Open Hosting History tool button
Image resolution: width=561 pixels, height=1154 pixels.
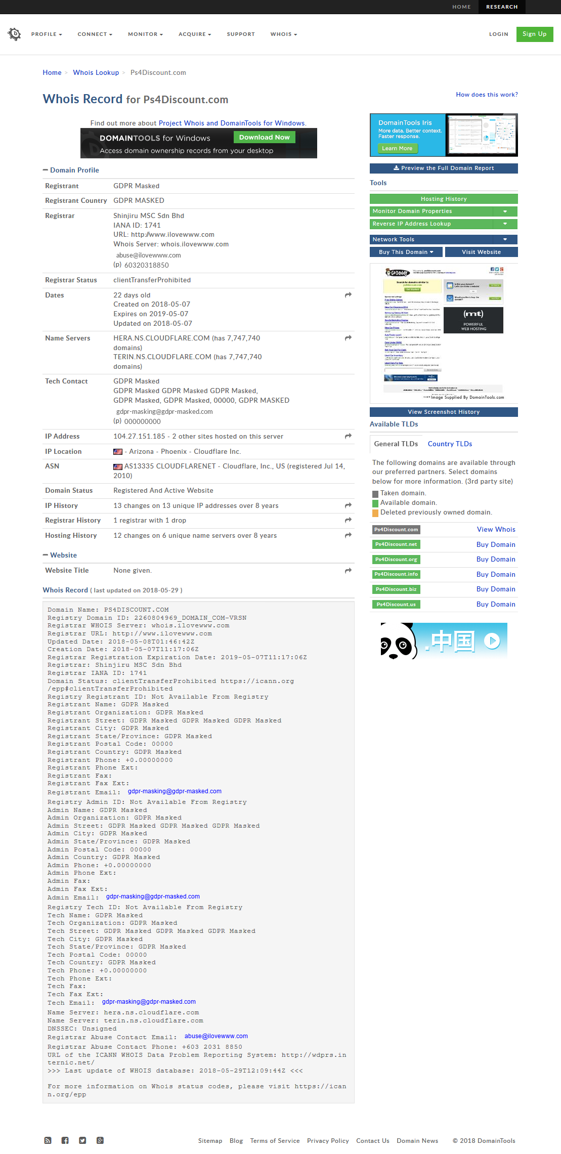click(x=444, y=199)
